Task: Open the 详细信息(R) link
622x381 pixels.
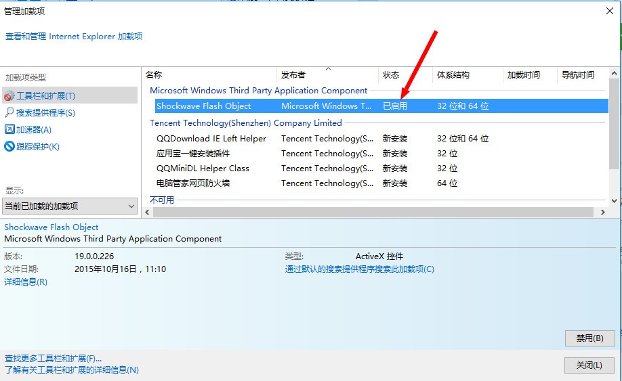Action: coord(26,282)
